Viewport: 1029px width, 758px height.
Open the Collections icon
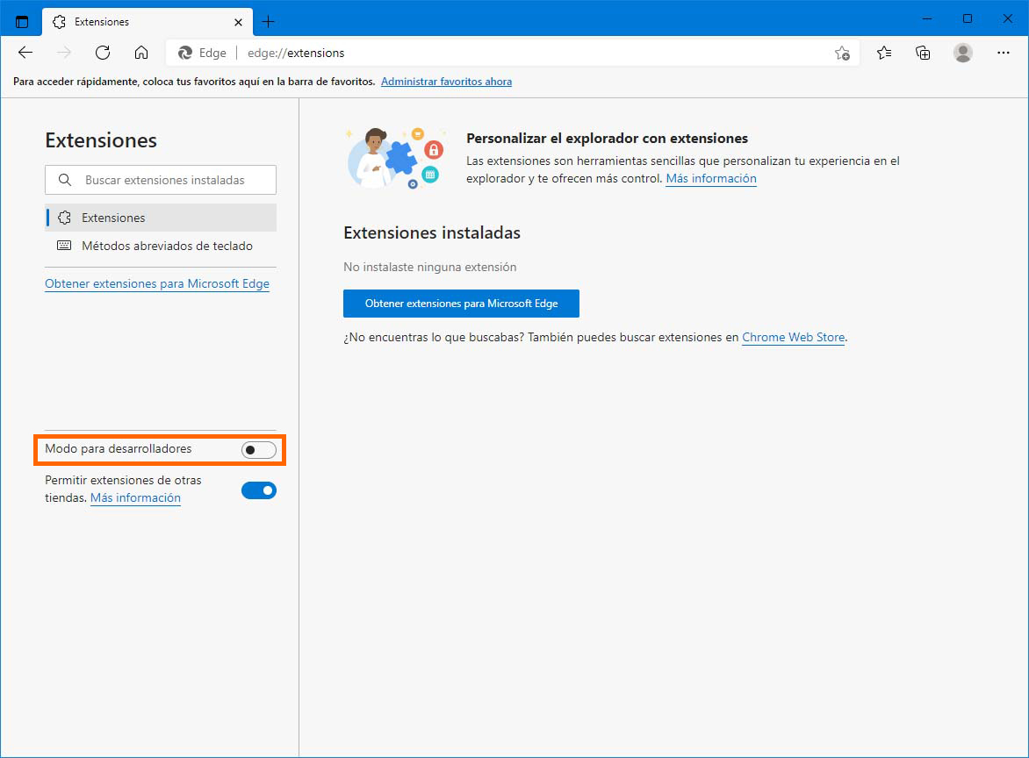(x=923, y=53)
